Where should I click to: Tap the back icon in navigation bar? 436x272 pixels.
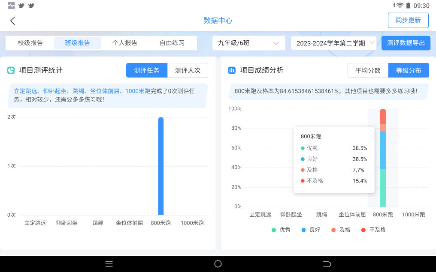(327, 264)
